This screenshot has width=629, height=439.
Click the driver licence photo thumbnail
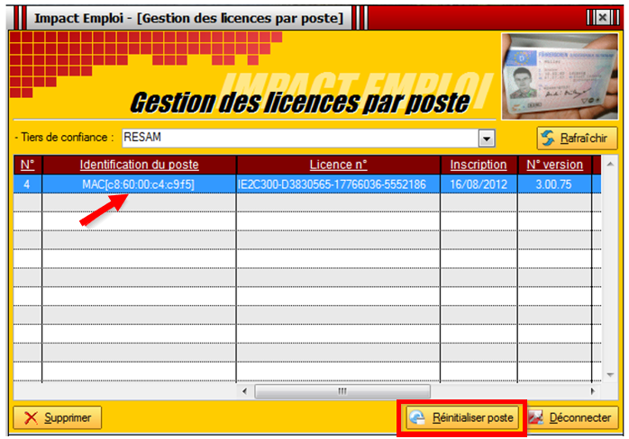[560, 76]
